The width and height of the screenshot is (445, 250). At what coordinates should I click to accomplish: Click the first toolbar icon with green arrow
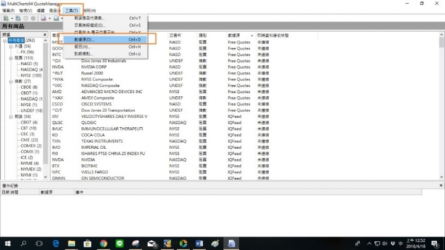coord(6,19)
